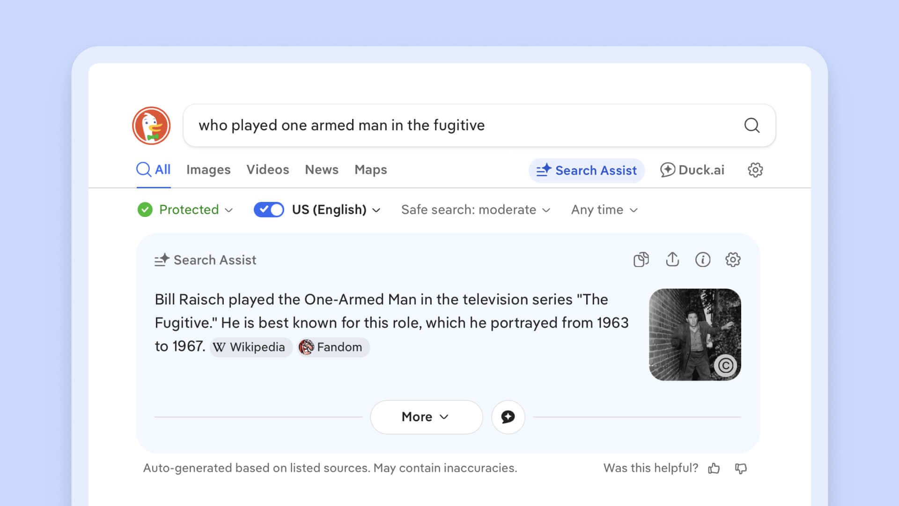Click the Bill Raisch photo thumbnail
The width and height of the screenshot is (899, 506).
[x=695, y=335]
